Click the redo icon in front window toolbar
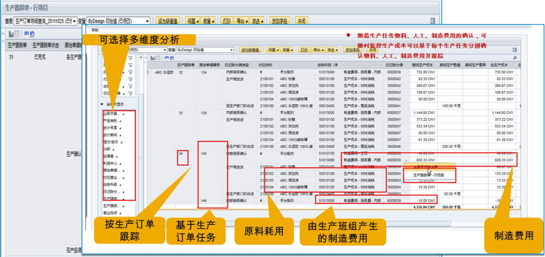Screen dimensions: 545x257 tap(172, 58)
